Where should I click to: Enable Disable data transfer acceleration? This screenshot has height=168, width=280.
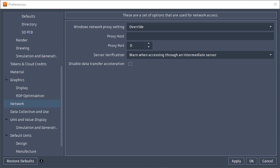tap(130, 64)
